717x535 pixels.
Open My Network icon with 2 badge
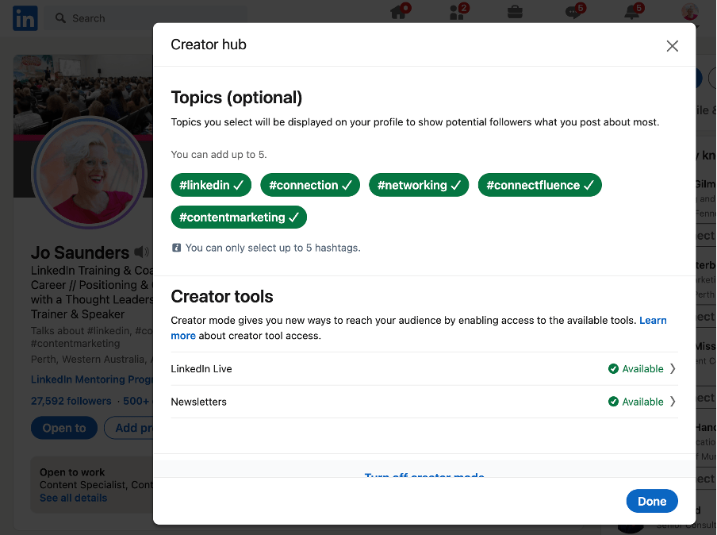(x=458, y=12)
